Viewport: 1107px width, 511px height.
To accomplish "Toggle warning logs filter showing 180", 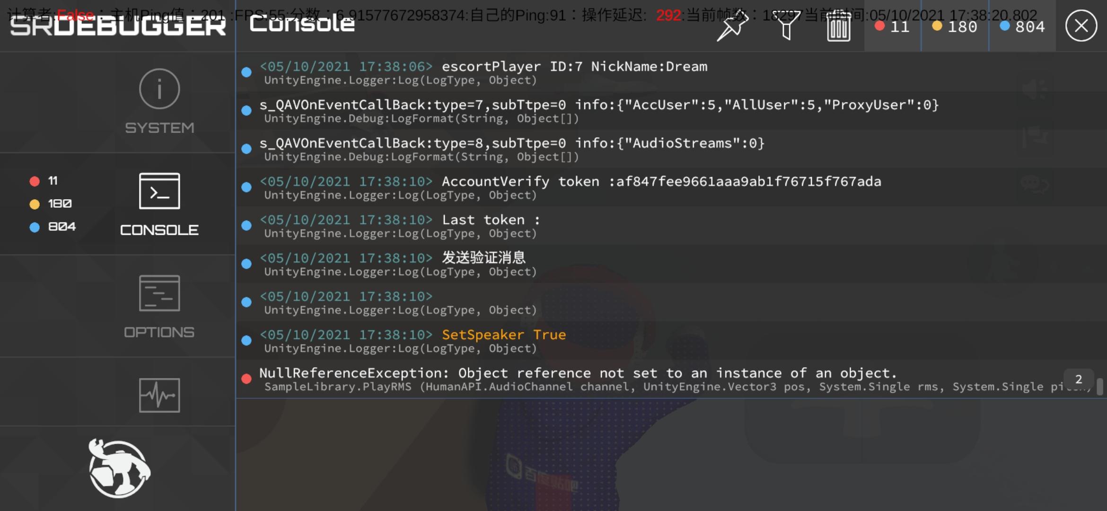I will tap(955, 26).
